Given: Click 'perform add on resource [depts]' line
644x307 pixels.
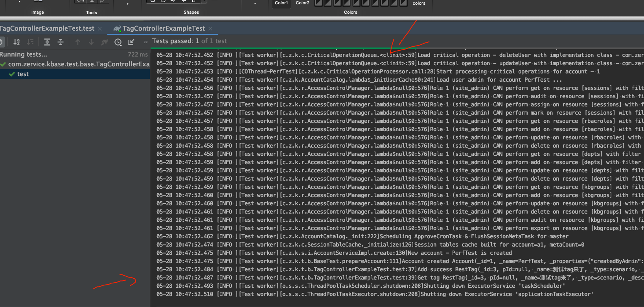Looking at the screenshot, I should coord(400,162).
